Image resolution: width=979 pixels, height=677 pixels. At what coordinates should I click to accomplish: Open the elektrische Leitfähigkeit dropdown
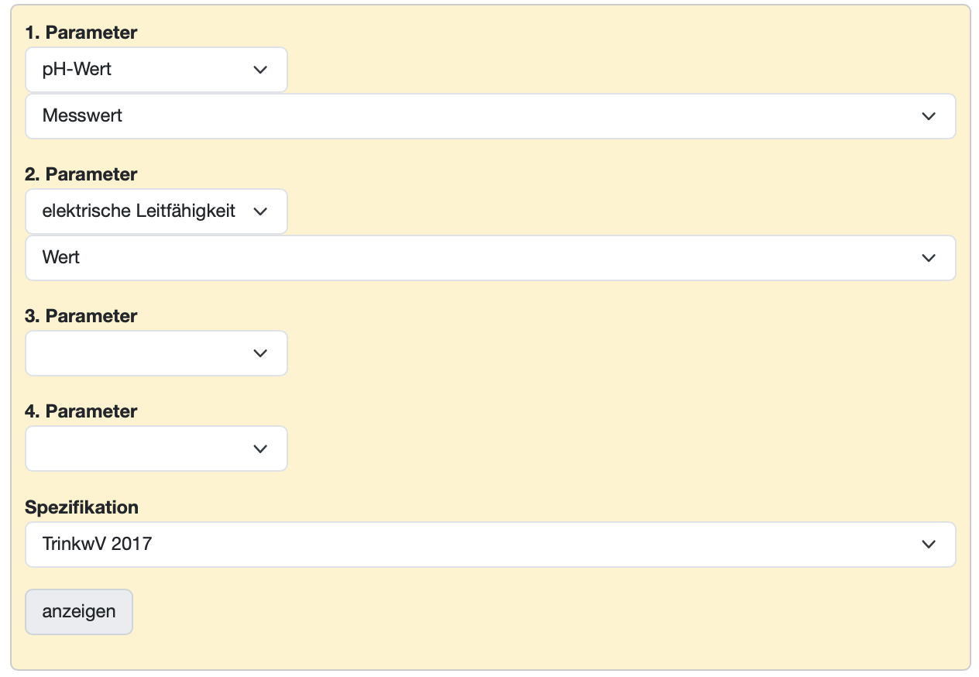pyautogui.click(x=139, y=211)
